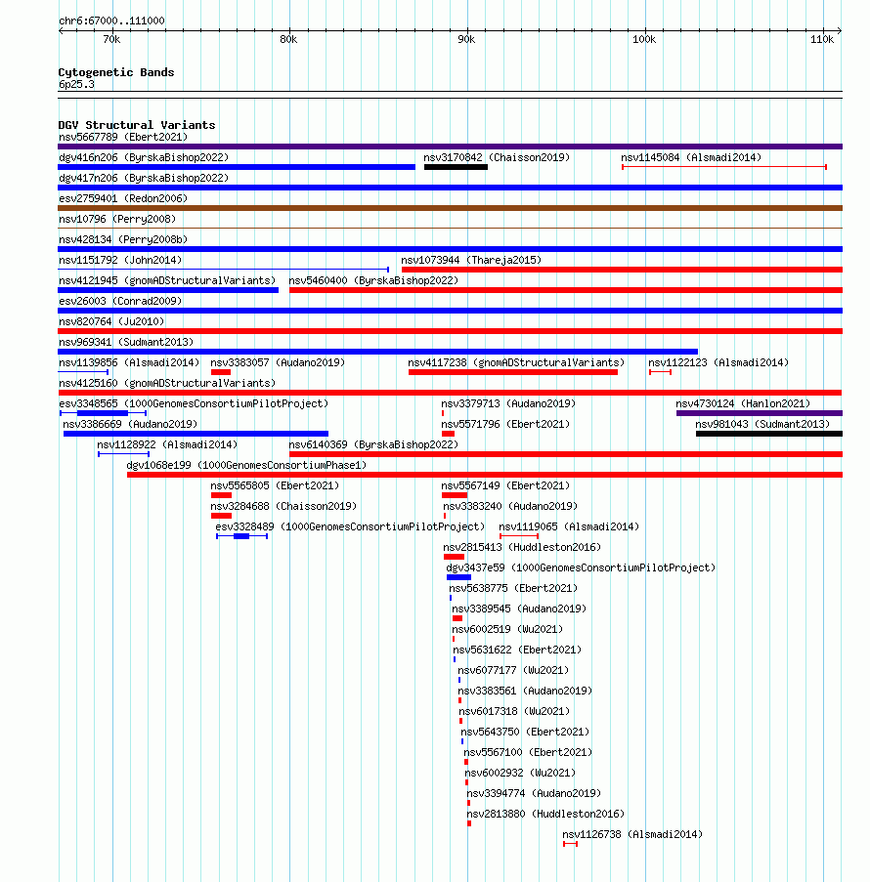Screen dimensions: 870x882
Task: Open nsv820764 (Ju2010) label
Action: (x=111, y=321)
